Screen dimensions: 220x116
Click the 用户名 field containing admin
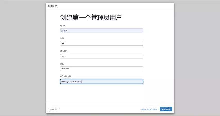[x=101, y=31]
